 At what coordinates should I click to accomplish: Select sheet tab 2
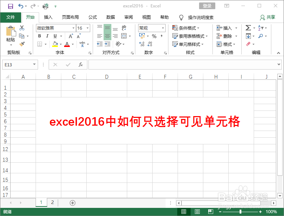(53, 202)
